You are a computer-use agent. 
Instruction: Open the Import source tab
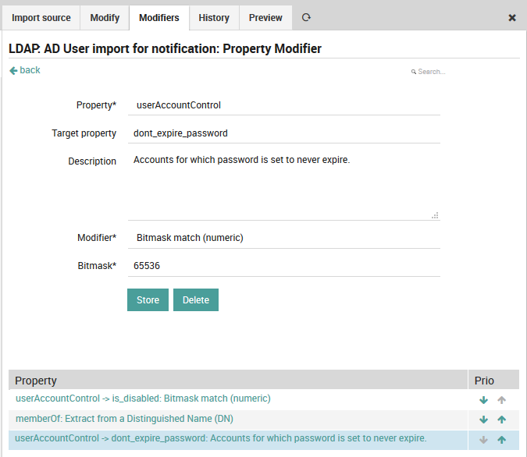[x=41, y=18]
